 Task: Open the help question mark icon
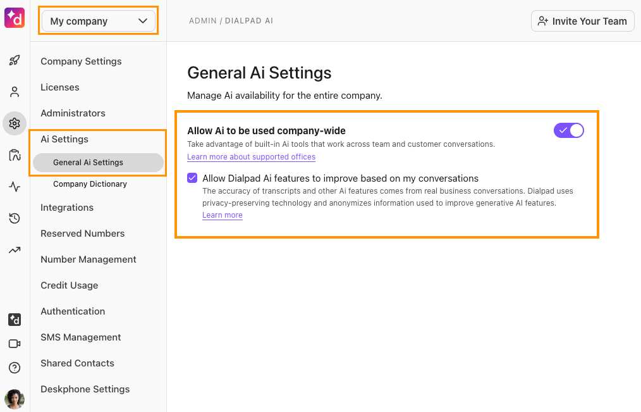tap(15, 368)
